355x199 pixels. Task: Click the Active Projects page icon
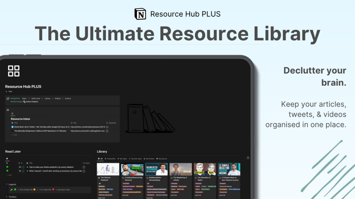coord(24,102)
